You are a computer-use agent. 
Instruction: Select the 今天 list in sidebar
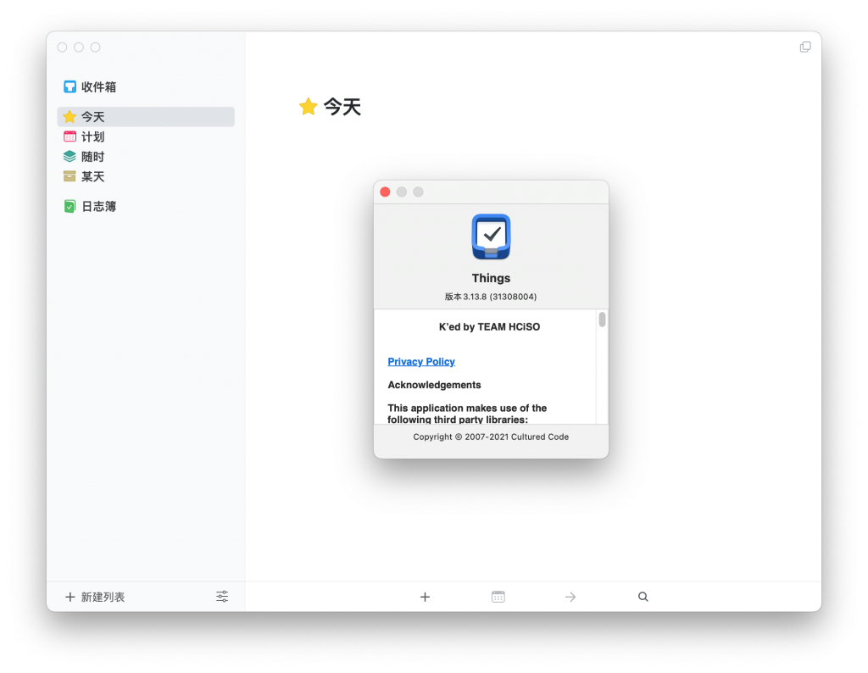(x=146, y=117)
